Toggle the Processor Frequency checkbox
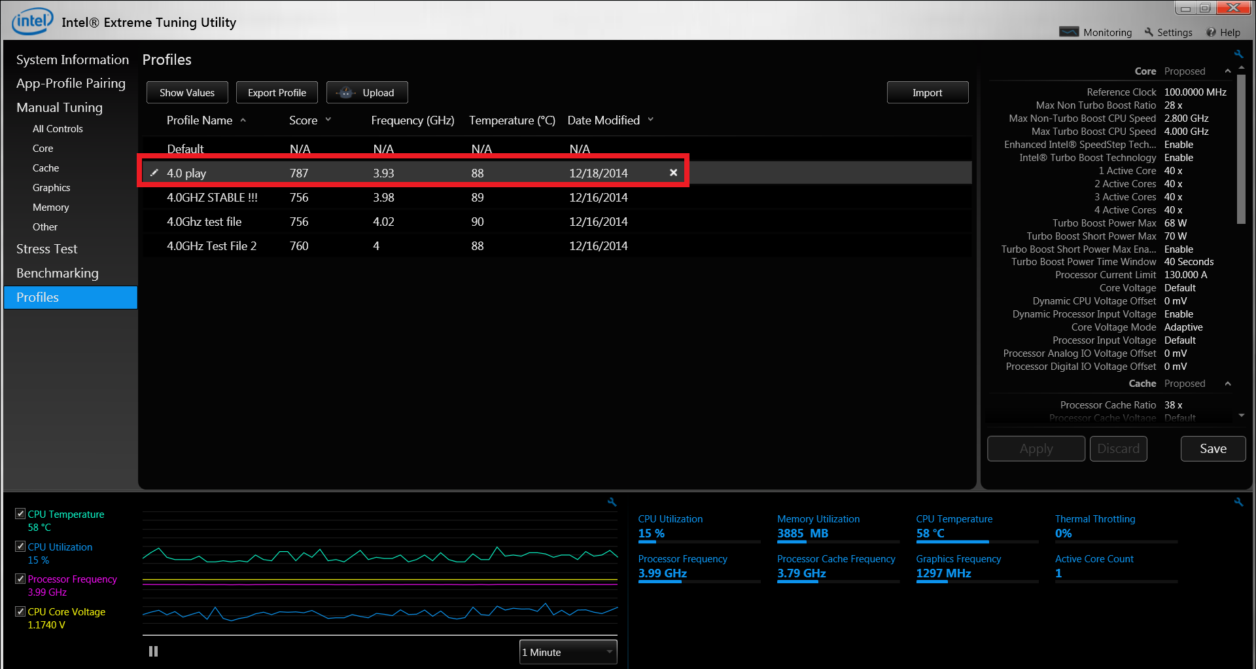Image resolution: width=1256 pixels, height=669 pixels. [20, 579]
